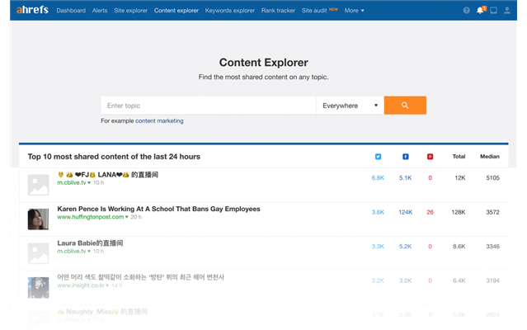Open the notifications bell

[x=480, y=11]
